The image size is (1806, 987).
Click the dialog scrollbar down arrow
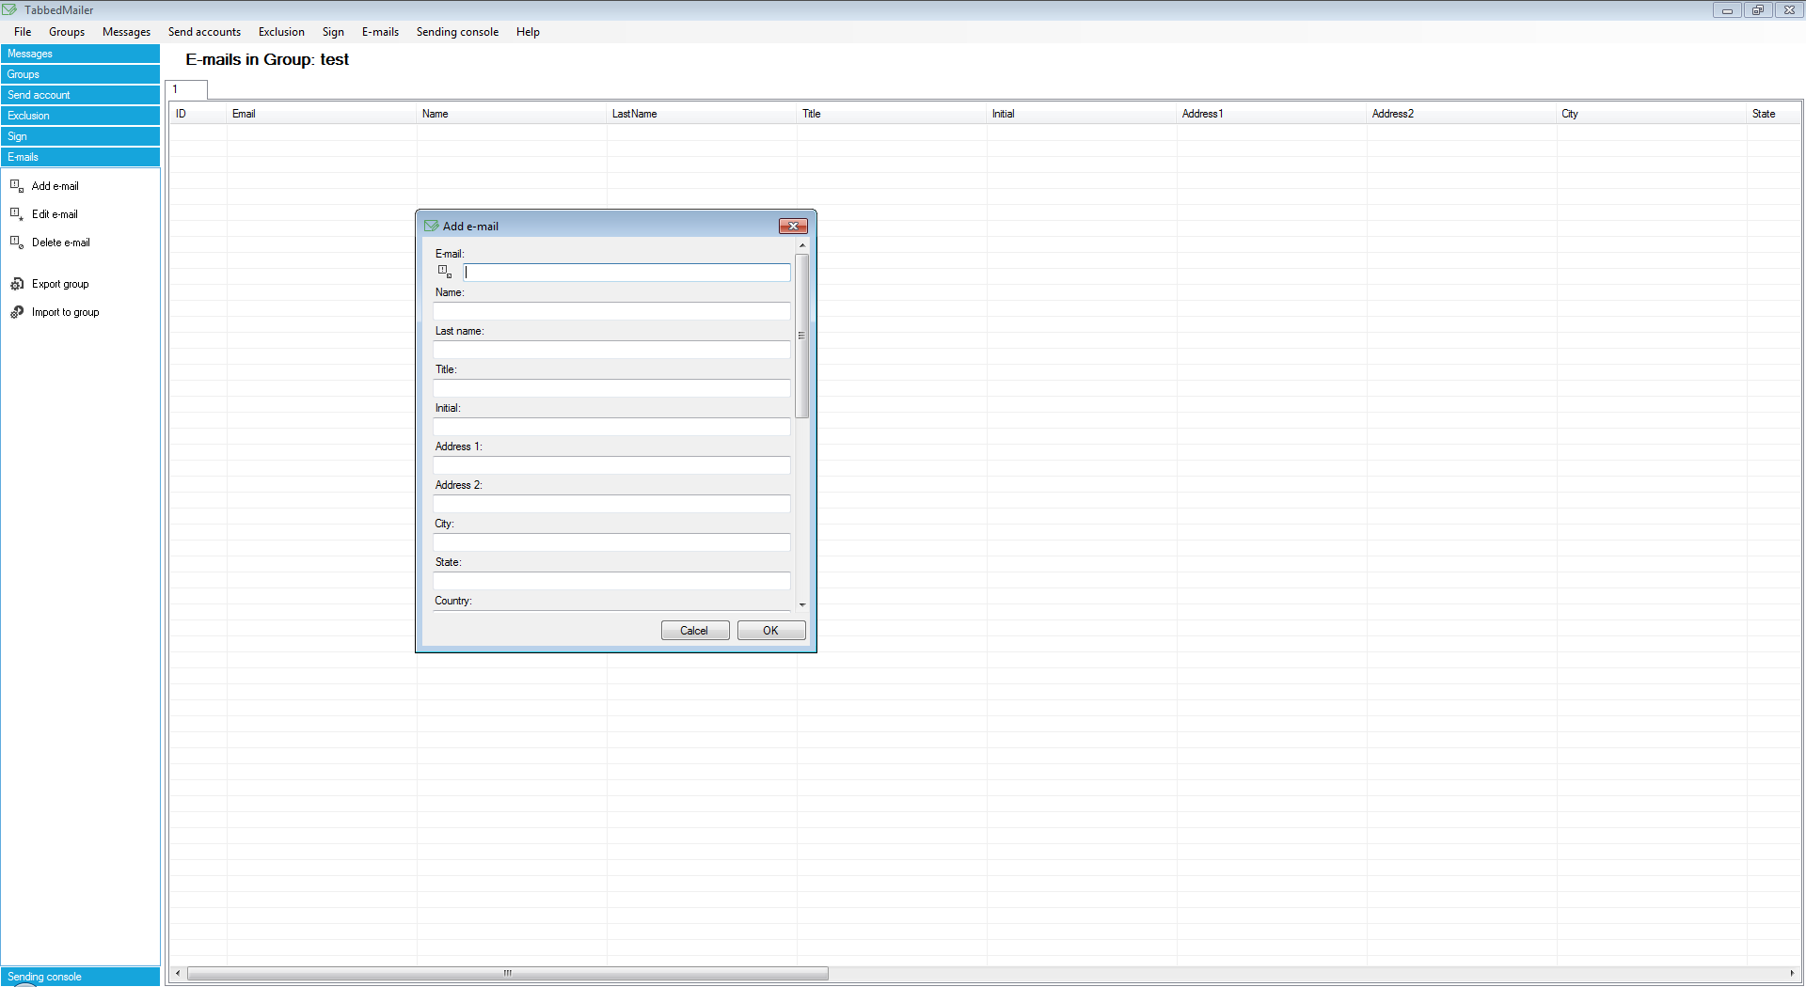(802, 604)
